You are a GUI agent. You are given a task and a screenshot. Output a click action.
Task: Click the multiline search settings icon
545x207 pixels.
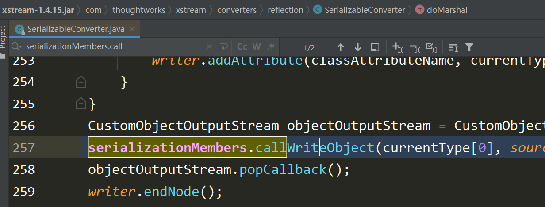(x=453, y=47)
